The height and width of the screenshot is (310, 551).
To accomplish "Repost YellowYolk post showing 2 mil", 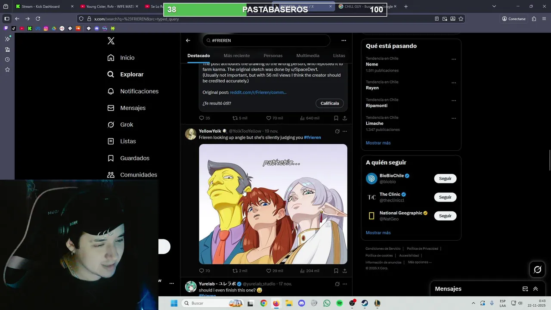I will click(240, 271).
